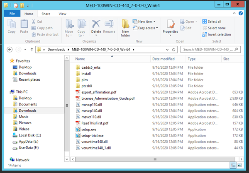249x173 pixels.
Task: Switch to Details view icon
Action: click(233, 165)
